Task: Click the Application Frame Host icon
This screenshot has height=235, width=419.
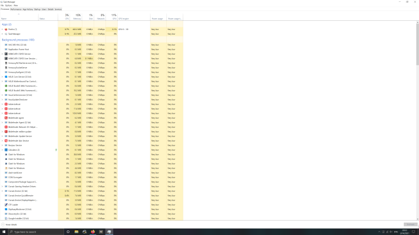Action: tap(6, 50)
